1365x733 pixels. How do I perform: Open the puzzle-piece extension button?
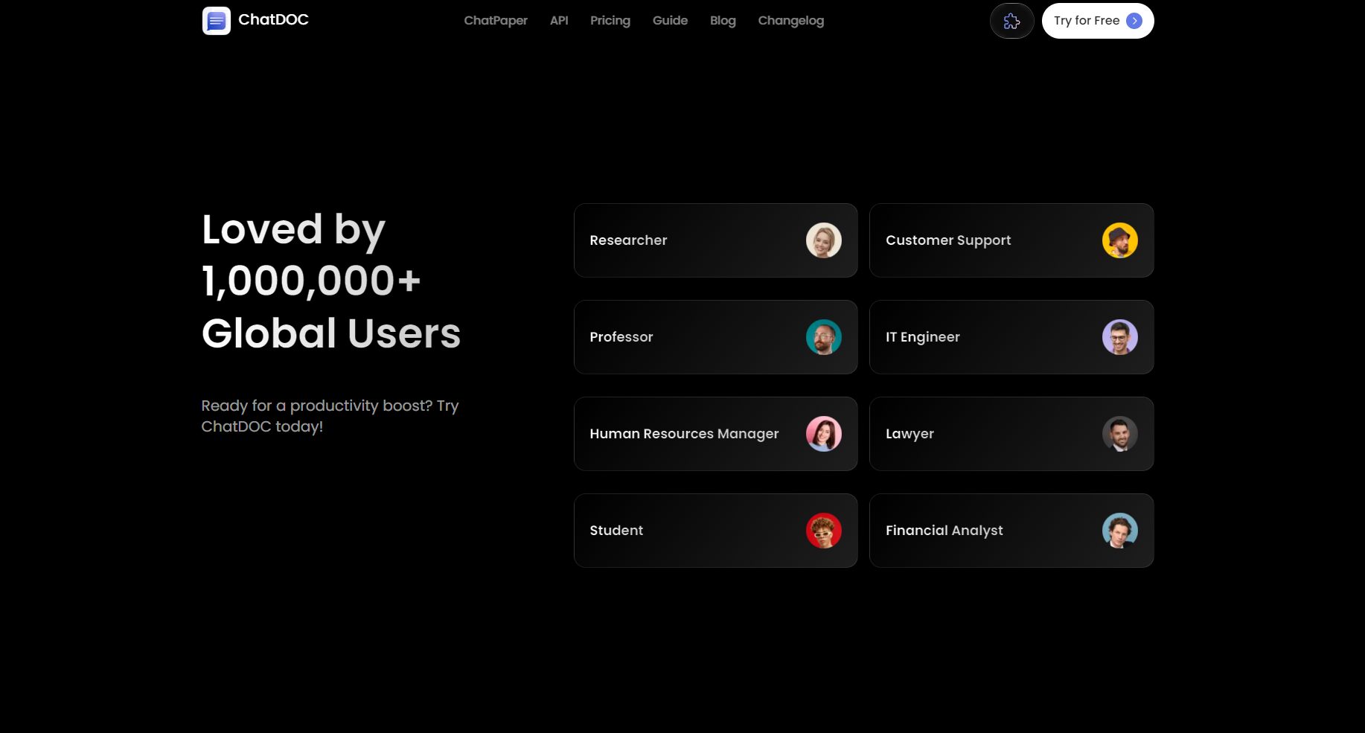1011,21
